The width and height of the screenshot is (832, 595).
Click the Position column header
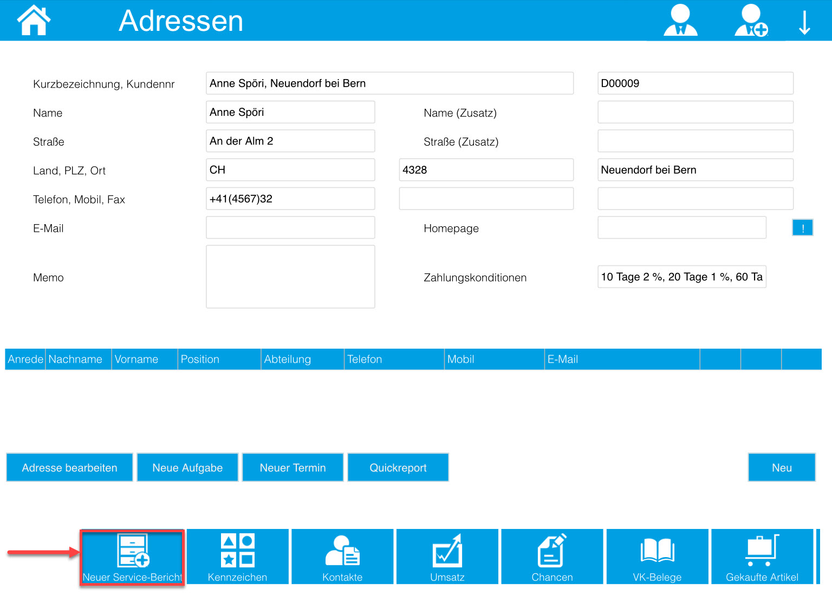click(x=219, y=359)
